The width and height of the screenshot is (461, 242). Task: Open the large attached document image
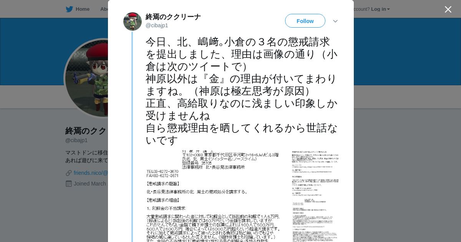coord(214,196)
